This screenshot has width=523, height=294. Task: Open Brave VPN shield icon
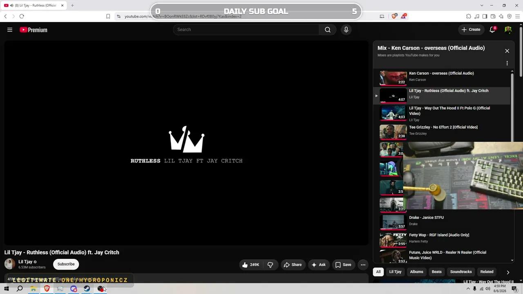coord(509,16)
